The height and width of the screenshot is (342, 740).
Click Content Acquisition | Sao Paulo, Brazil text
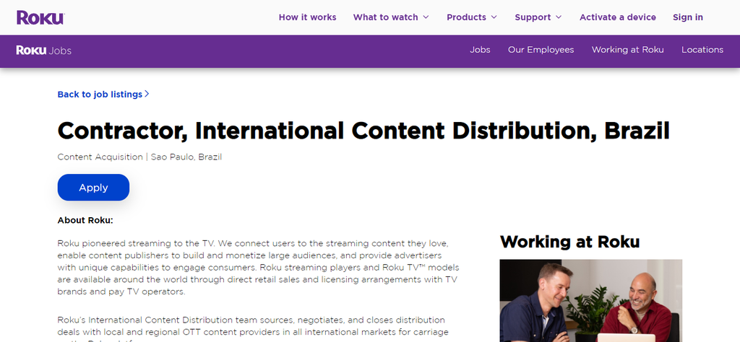click(x=139, y=157)
